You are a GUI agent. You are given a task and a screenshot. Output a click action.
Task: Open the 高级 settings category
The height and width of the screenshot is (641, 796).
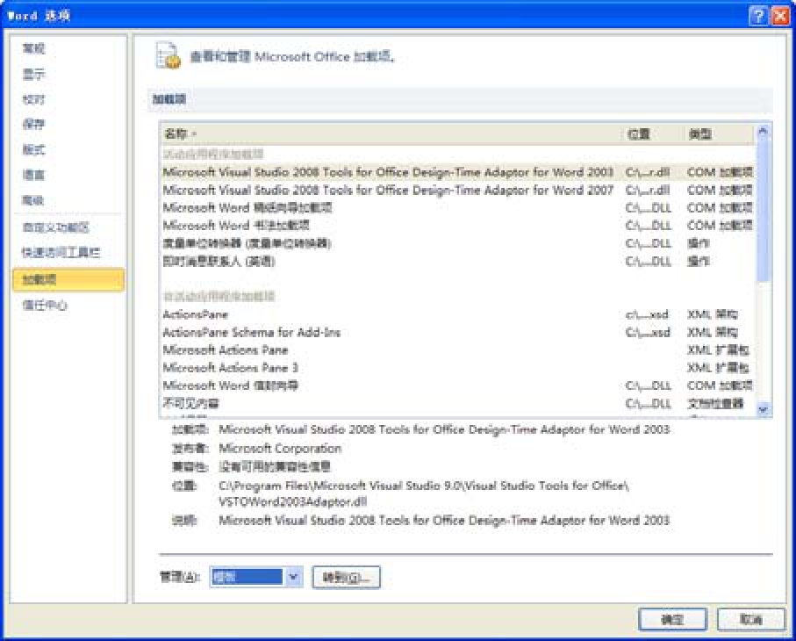coord(34,200)
